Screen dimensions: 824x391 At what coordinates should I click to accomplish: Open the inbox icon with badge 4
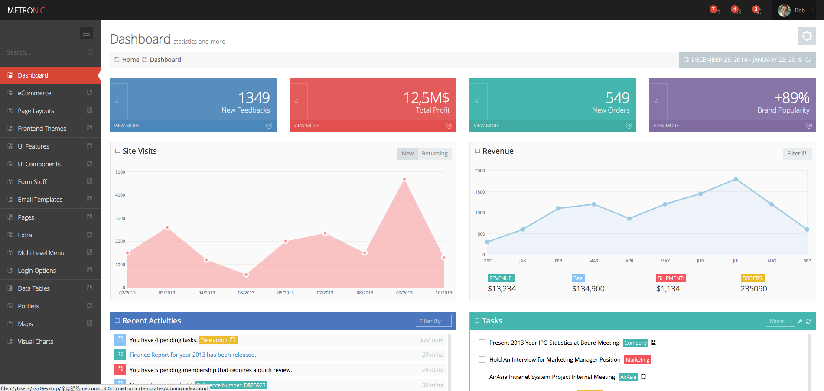point(736,10)
